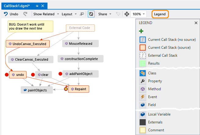200x135 pixels.
Task: Toggle the red breakpoint next to undo node
Action: coord(6,75)
